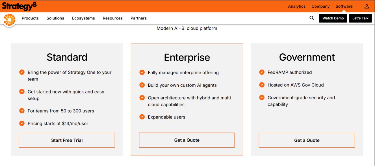Viewport: 375px width, 166px height.
Task: Open the Company top menu item
Action: (x=320, y=6)
